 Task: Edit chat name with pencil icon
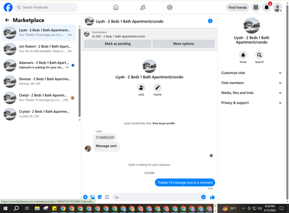[157, 88]
